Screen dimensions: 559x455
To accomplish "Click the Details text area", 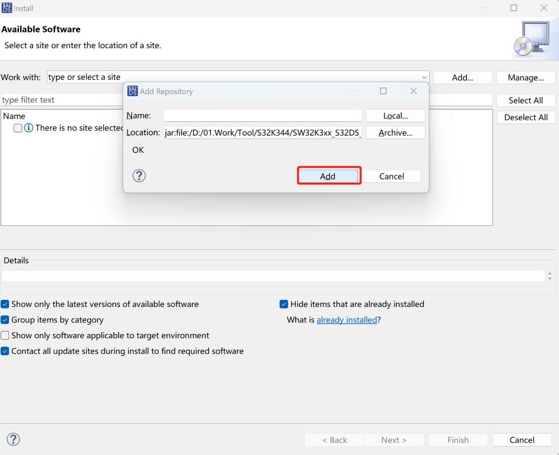I will (x=273, y=276).
